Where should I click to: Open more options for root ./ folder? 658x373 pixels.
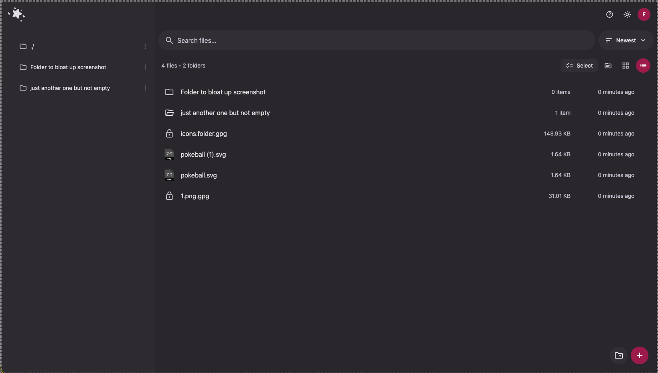[145, 46]
